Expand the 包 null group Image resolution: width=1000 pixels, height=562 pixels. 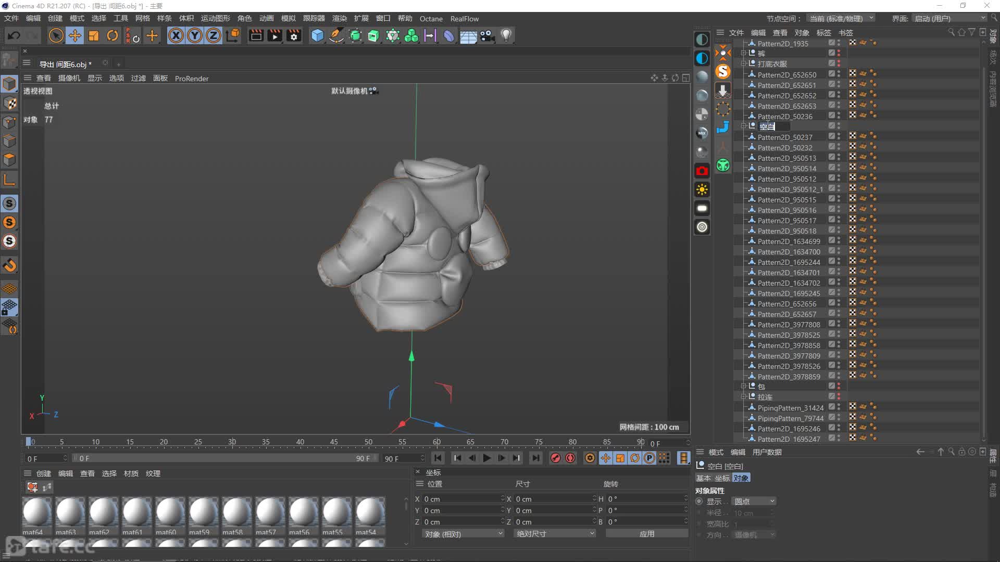pos(743,386)
